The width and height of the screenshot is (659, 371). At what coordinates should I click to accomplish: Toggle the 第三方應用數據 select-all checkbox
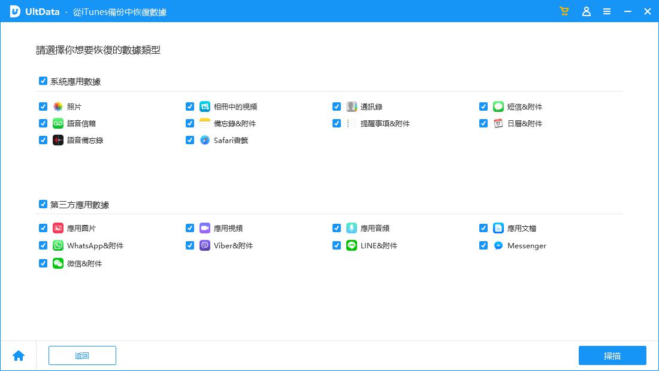coord(43,204)
